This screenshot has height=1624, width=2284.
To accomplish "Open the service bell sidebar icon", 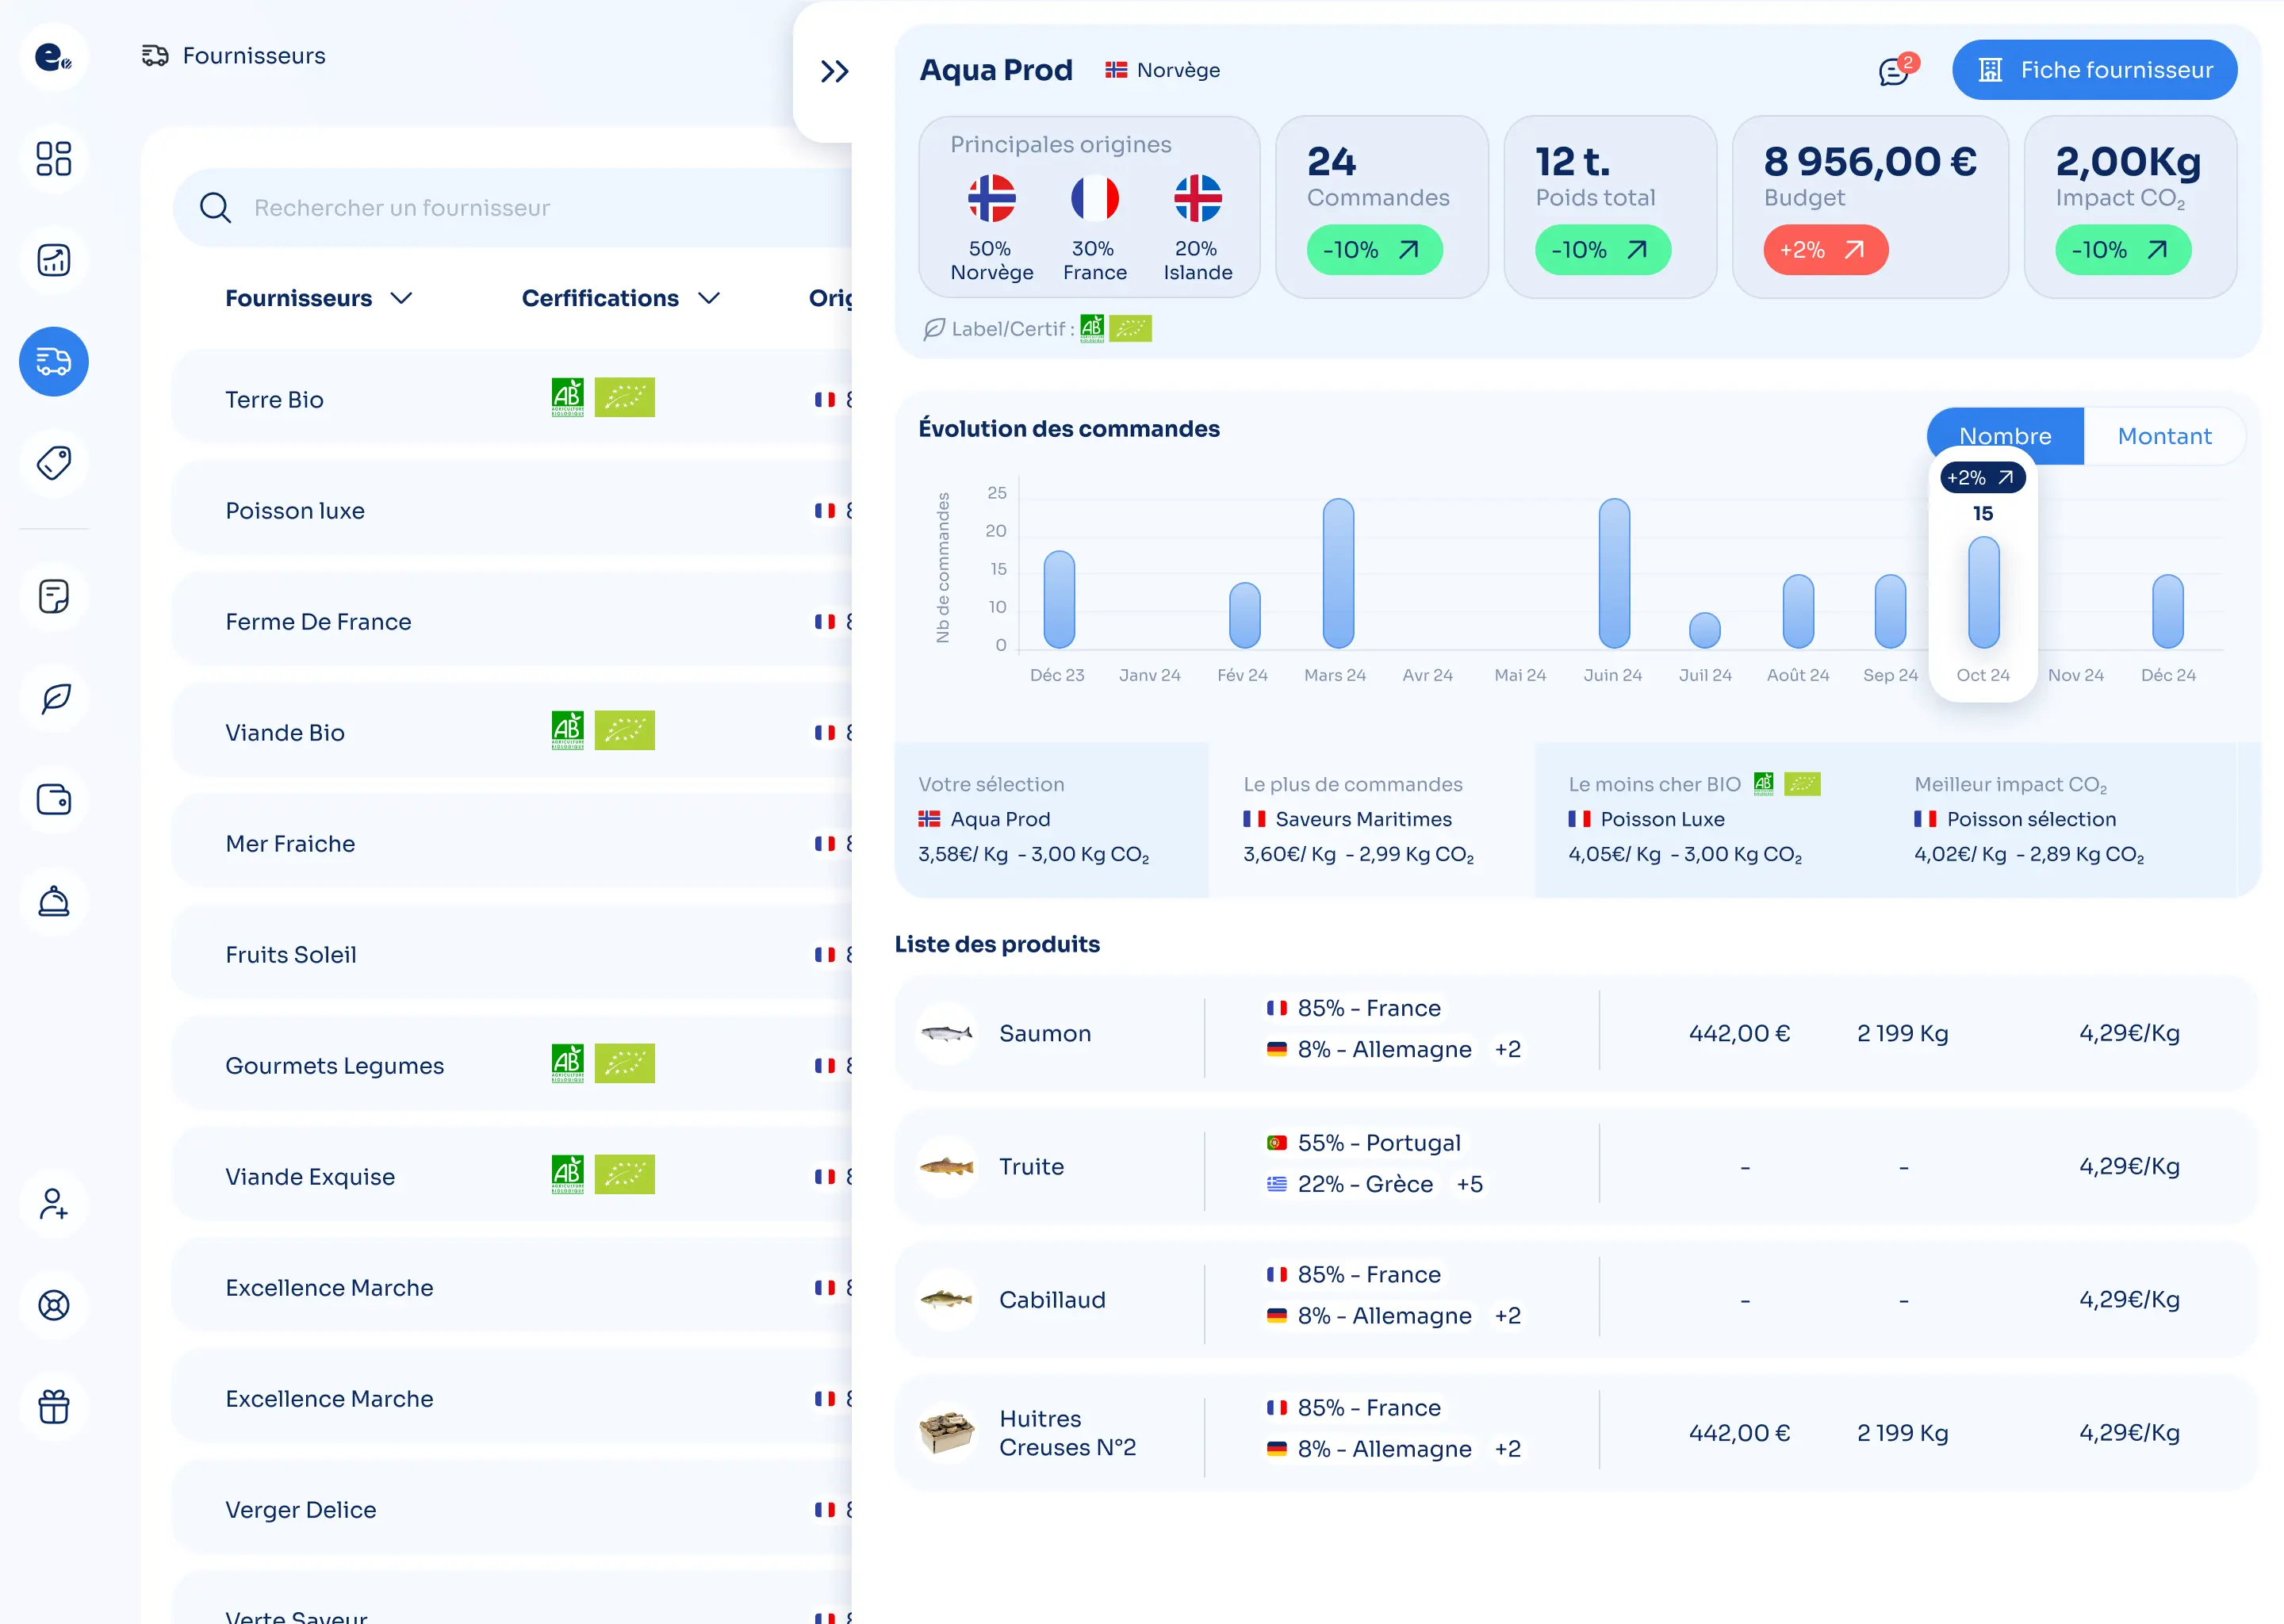I will [54, 901].
